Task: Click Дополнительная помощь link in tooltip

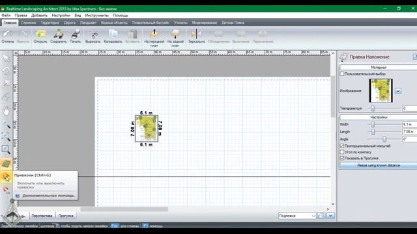Action: 48,196
